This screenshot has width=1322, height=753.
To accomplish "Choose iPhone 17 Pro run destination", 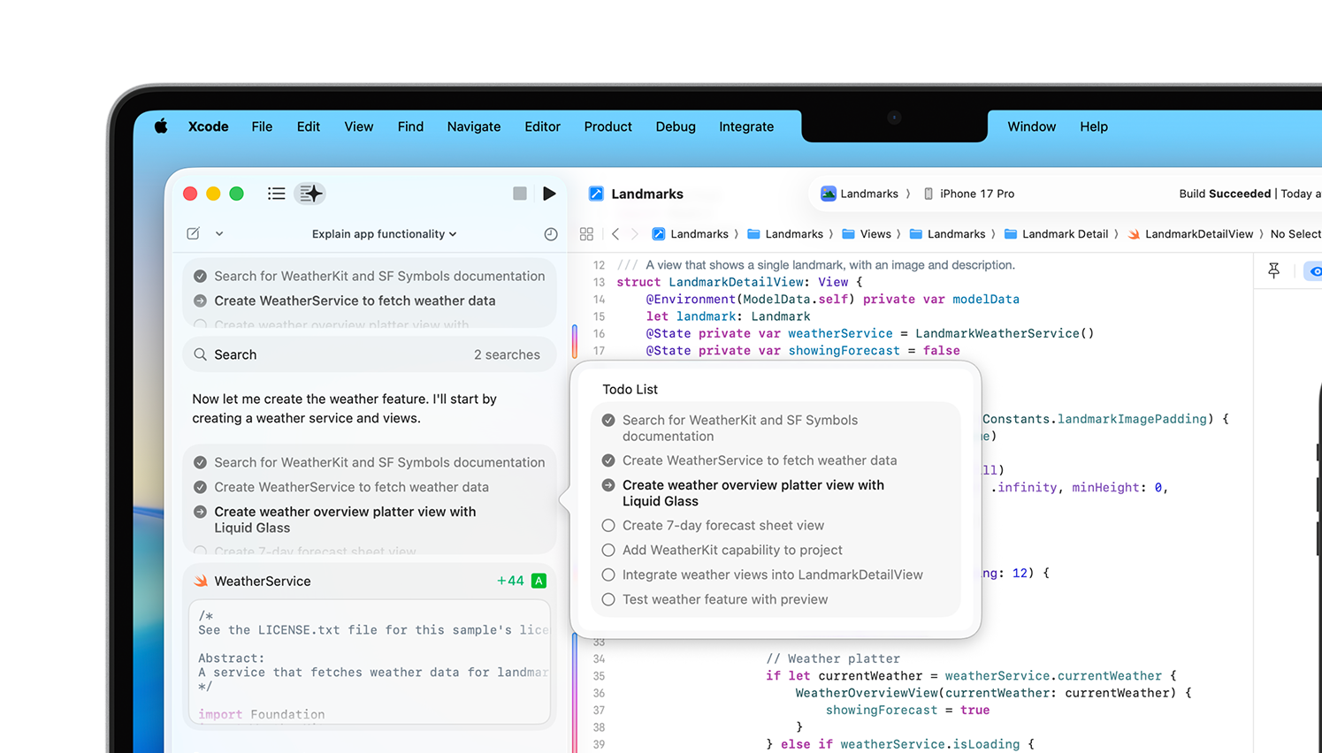I will 969,194.
